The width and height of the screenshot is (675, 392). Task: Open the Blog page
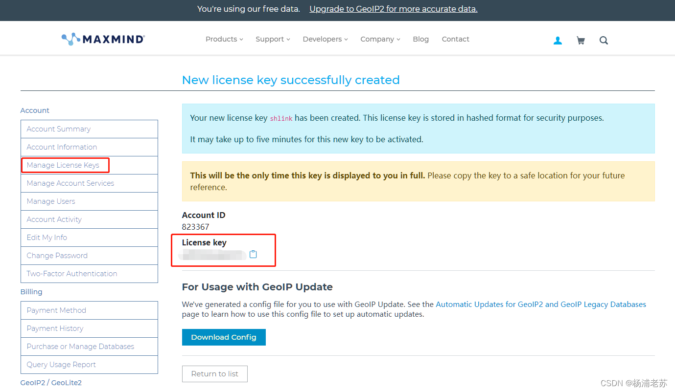point(420,39)
